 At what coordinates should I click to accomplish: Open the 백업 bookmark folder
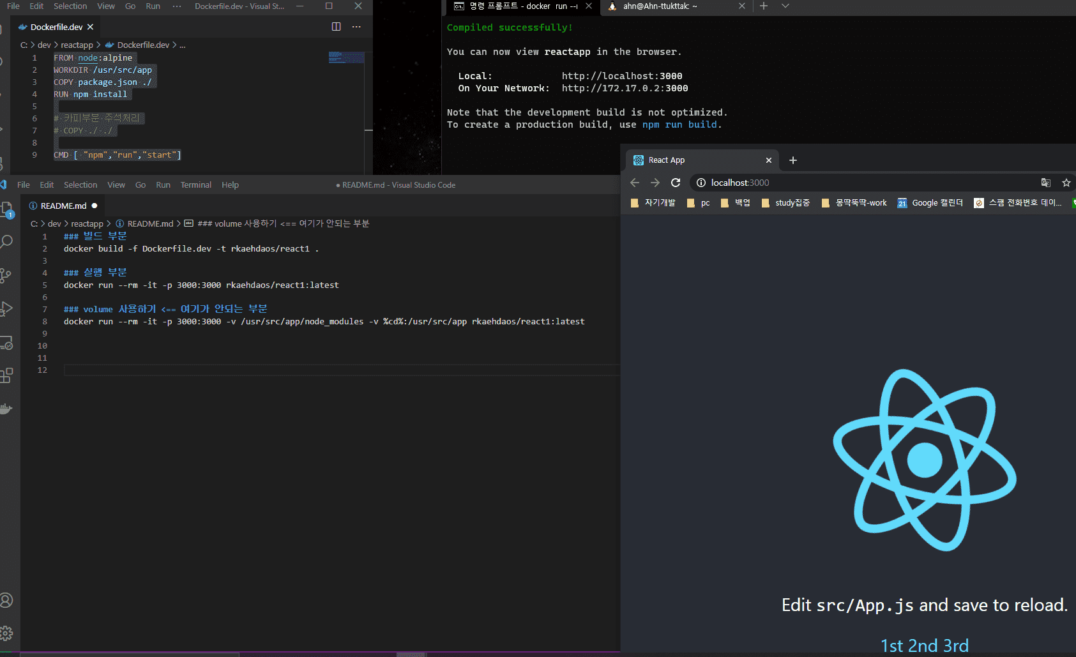[735, 202]
